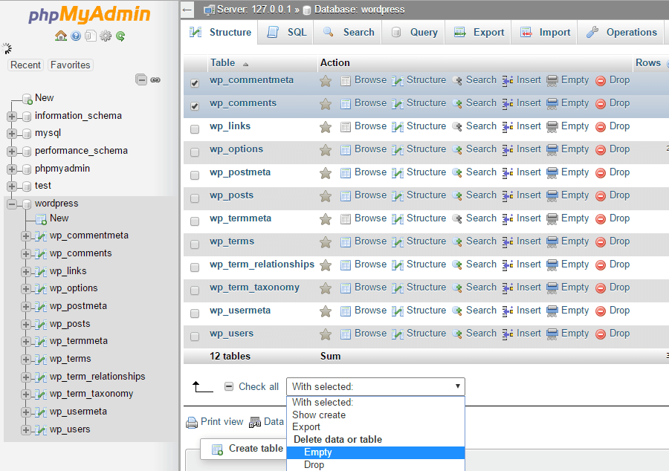
Task: Check the wp_usermeta checkbox
Action: (x=195, y=314)
